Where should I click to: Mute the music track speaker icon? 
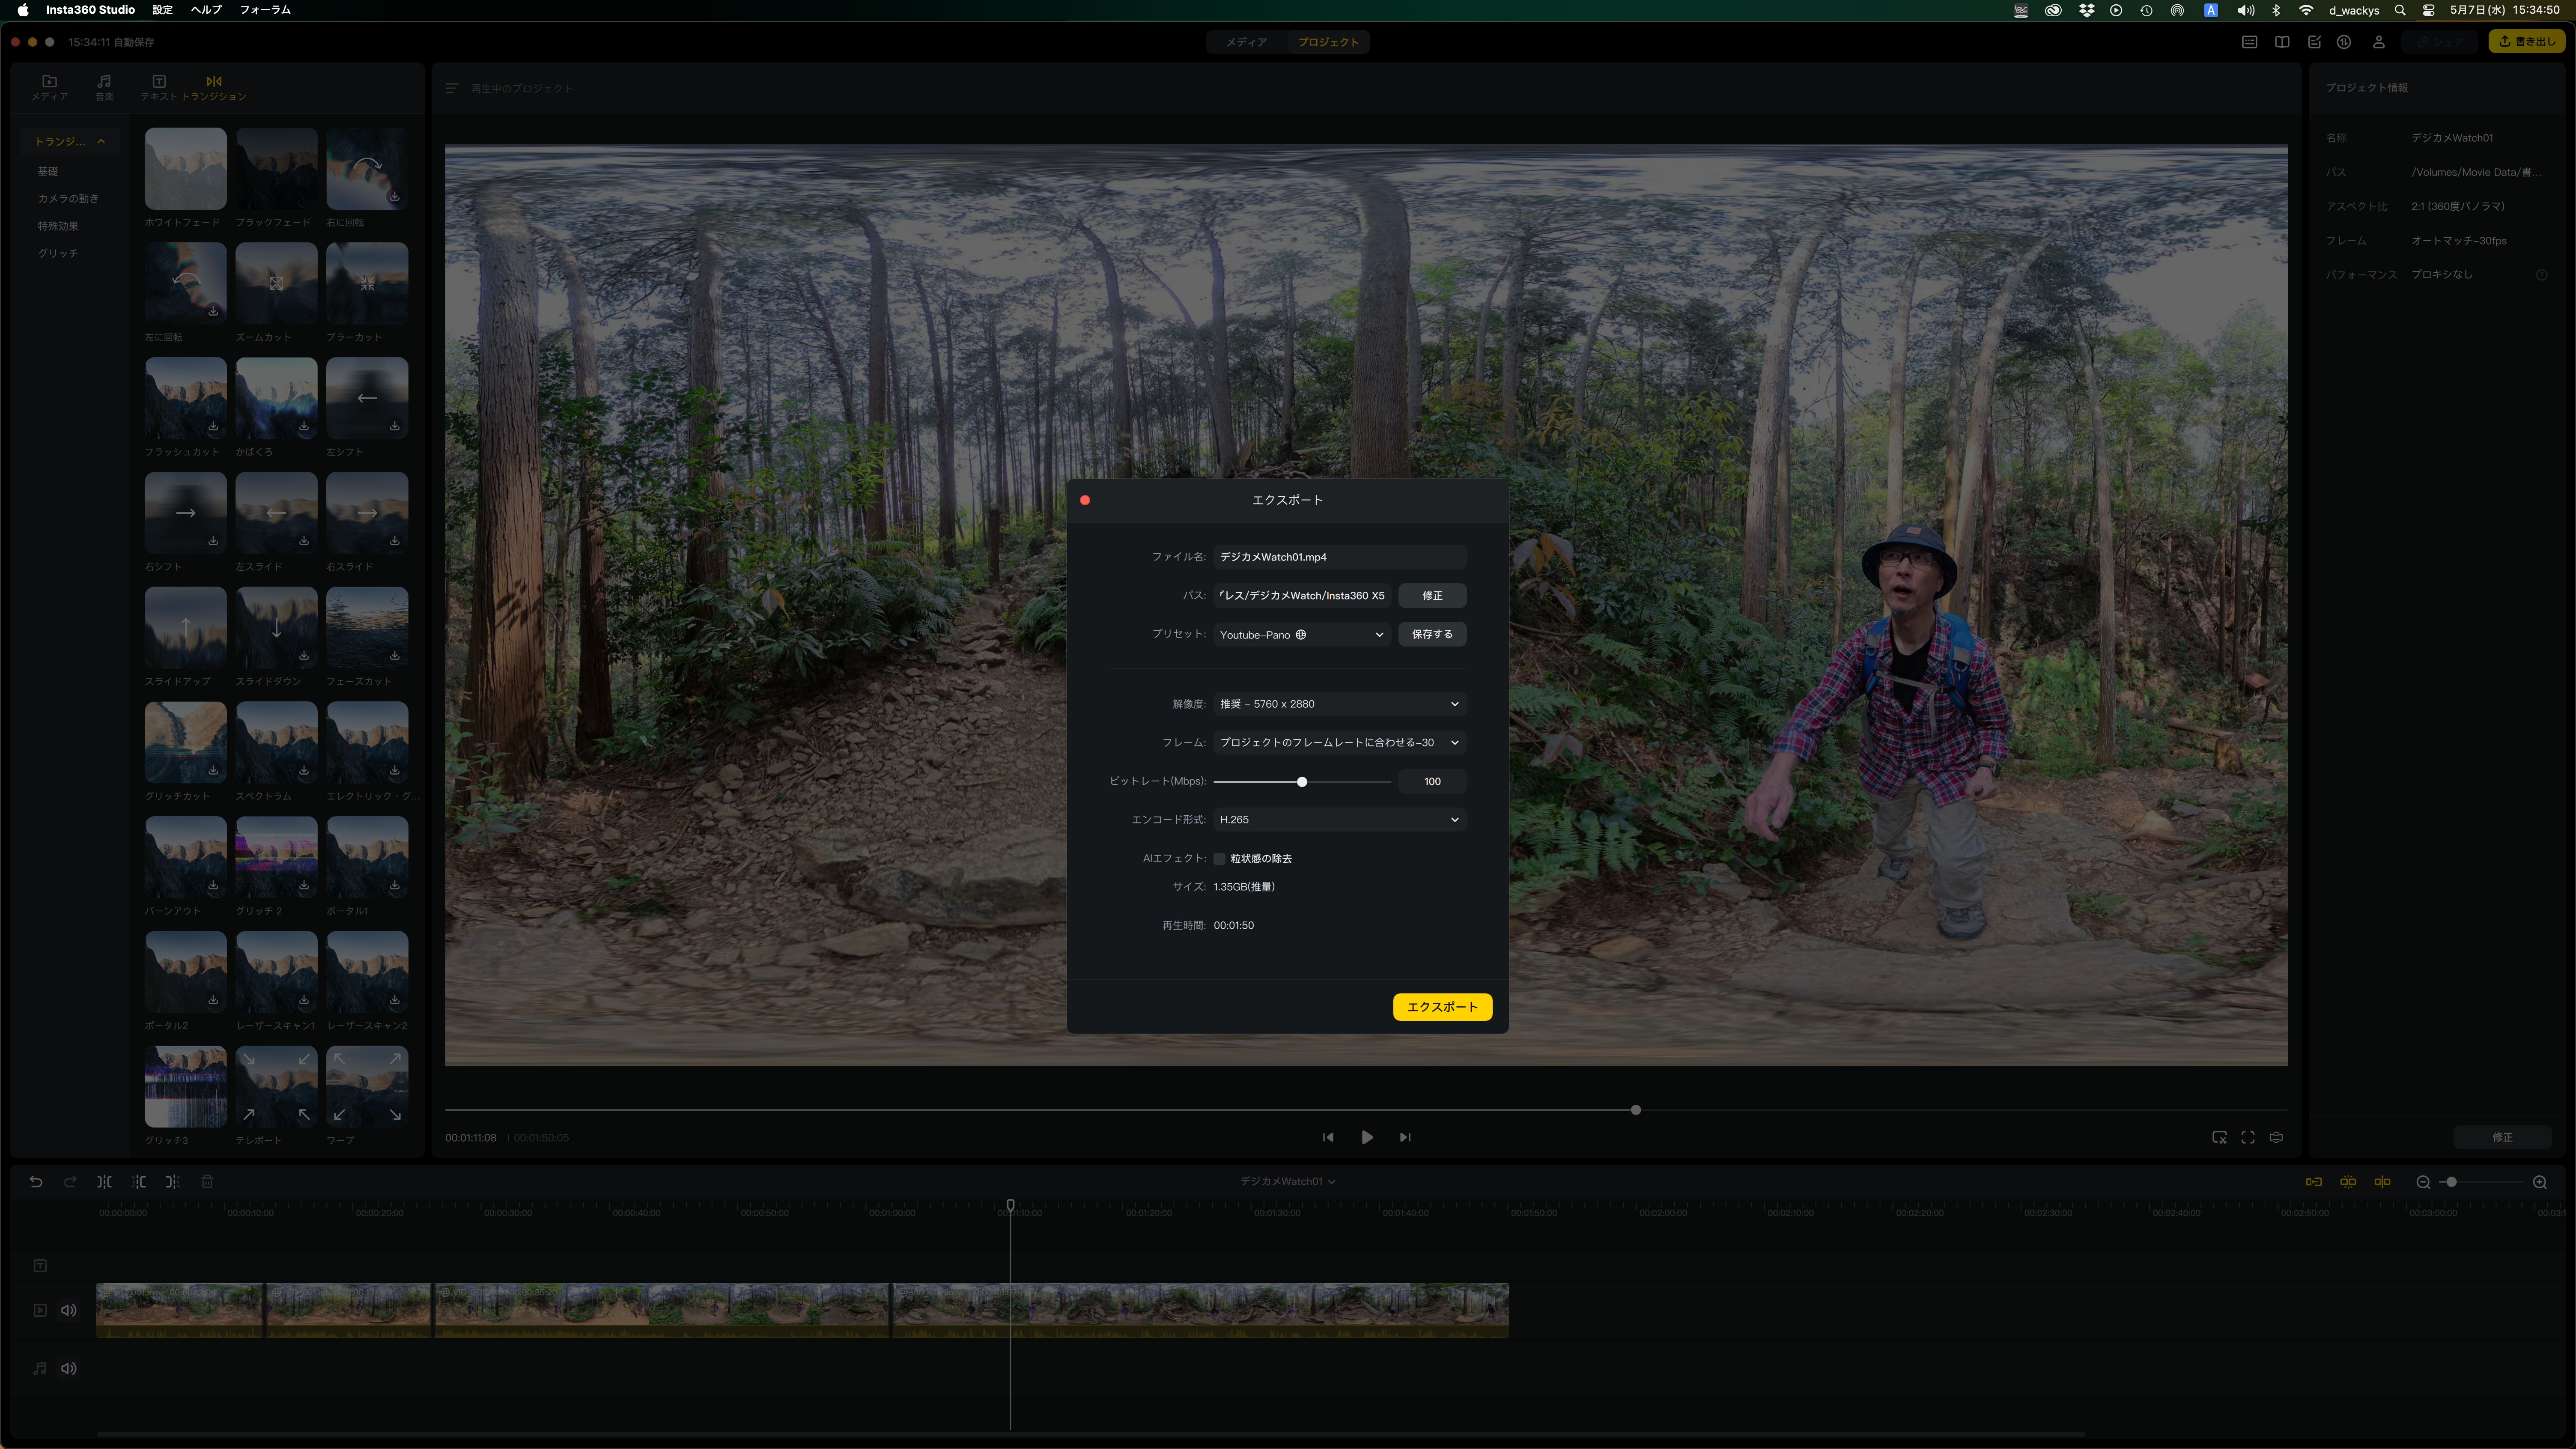[x=69, y=1368]
